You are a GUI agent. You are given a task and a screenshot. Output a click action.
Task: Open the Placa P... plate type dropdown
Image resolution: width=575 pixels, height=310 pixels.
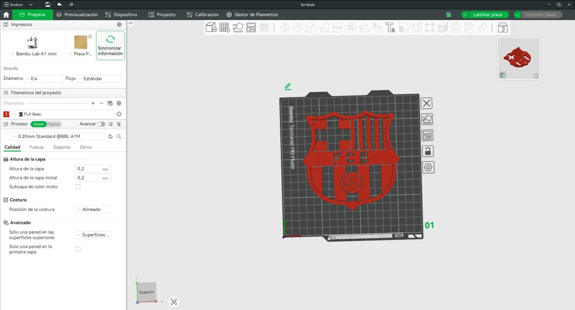tap(80, 53)
